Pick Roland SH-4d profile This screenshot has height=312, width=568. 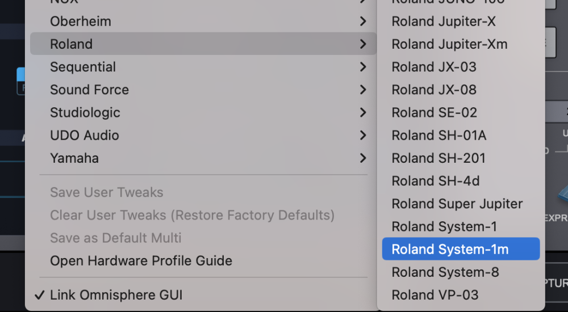pyautogui.click(x=436, y=181)
